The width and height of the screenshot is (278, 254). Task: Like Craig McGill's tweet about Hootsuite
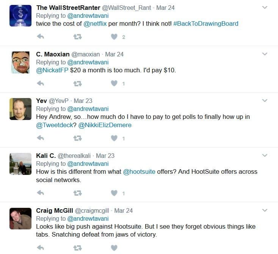pyautogui.click(x=114, y=248)
